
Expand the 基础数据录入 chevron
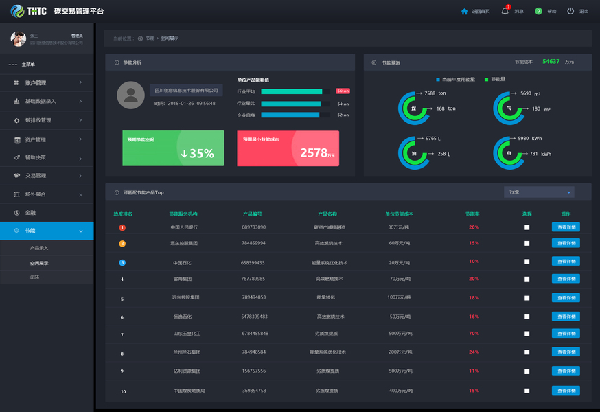point(80,101)
